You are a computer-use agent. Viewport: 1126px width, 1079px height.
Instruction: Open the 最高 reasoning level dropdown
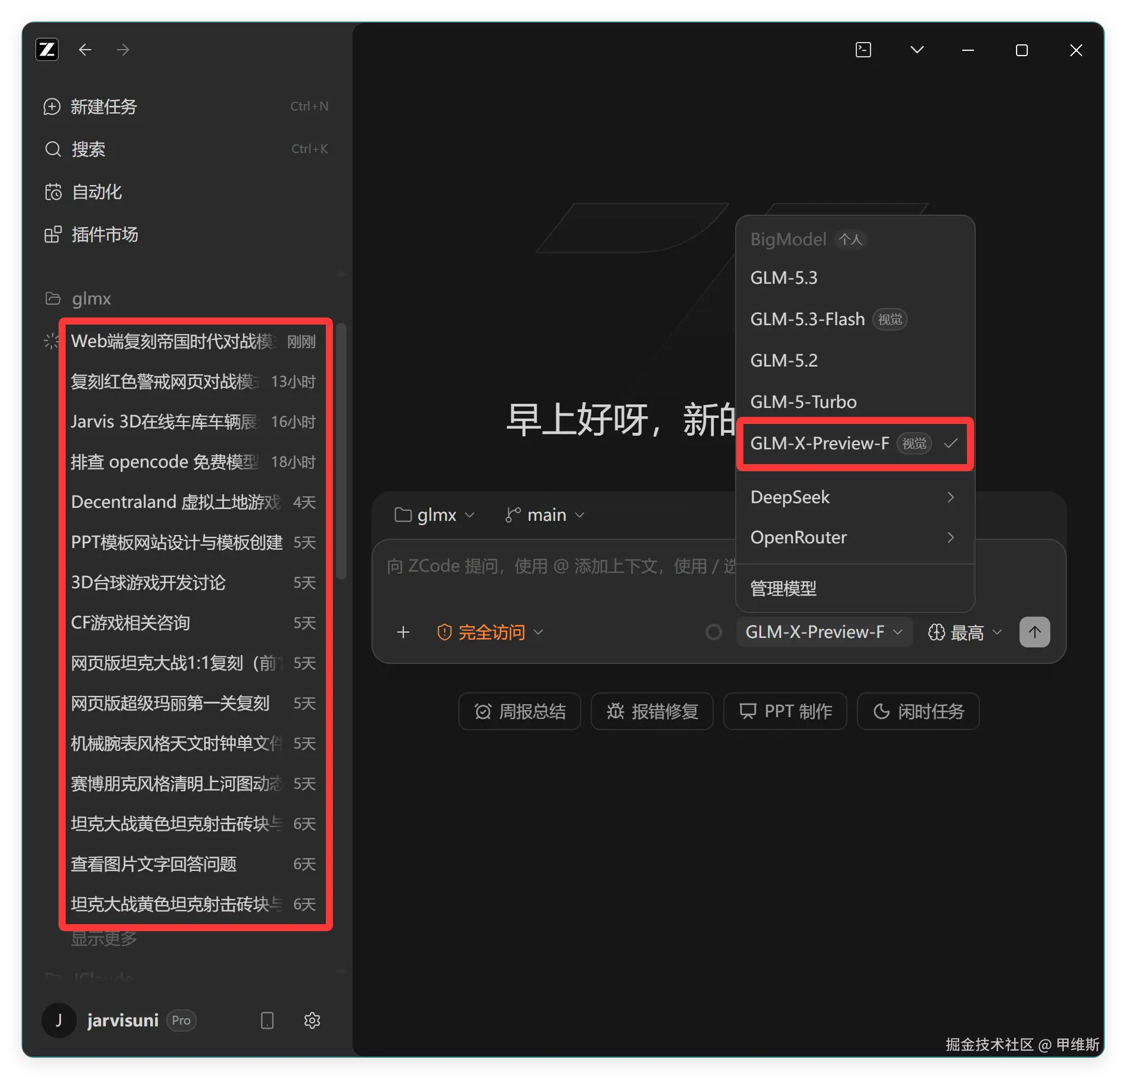(x=965, y=632)
